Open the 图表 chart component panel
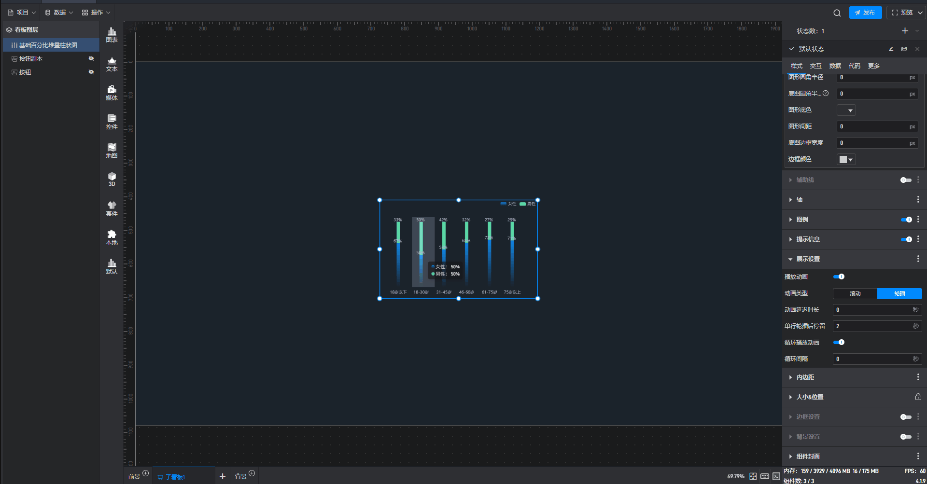927x484 pixels. pyautogui.click(x=112, y=35)
